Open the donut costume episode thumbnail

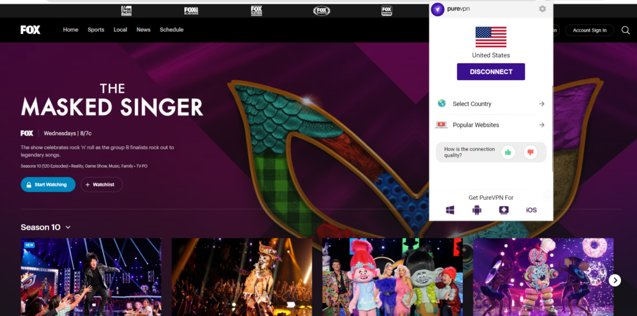[543, 277]
